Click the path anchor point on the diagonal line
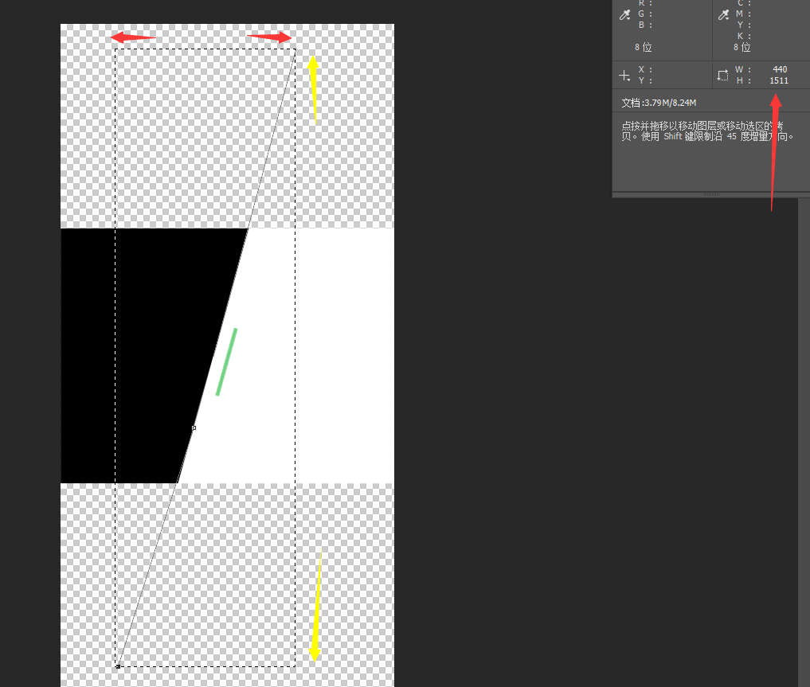The width and height of the screenshot is (810, 687). (194, 427)
